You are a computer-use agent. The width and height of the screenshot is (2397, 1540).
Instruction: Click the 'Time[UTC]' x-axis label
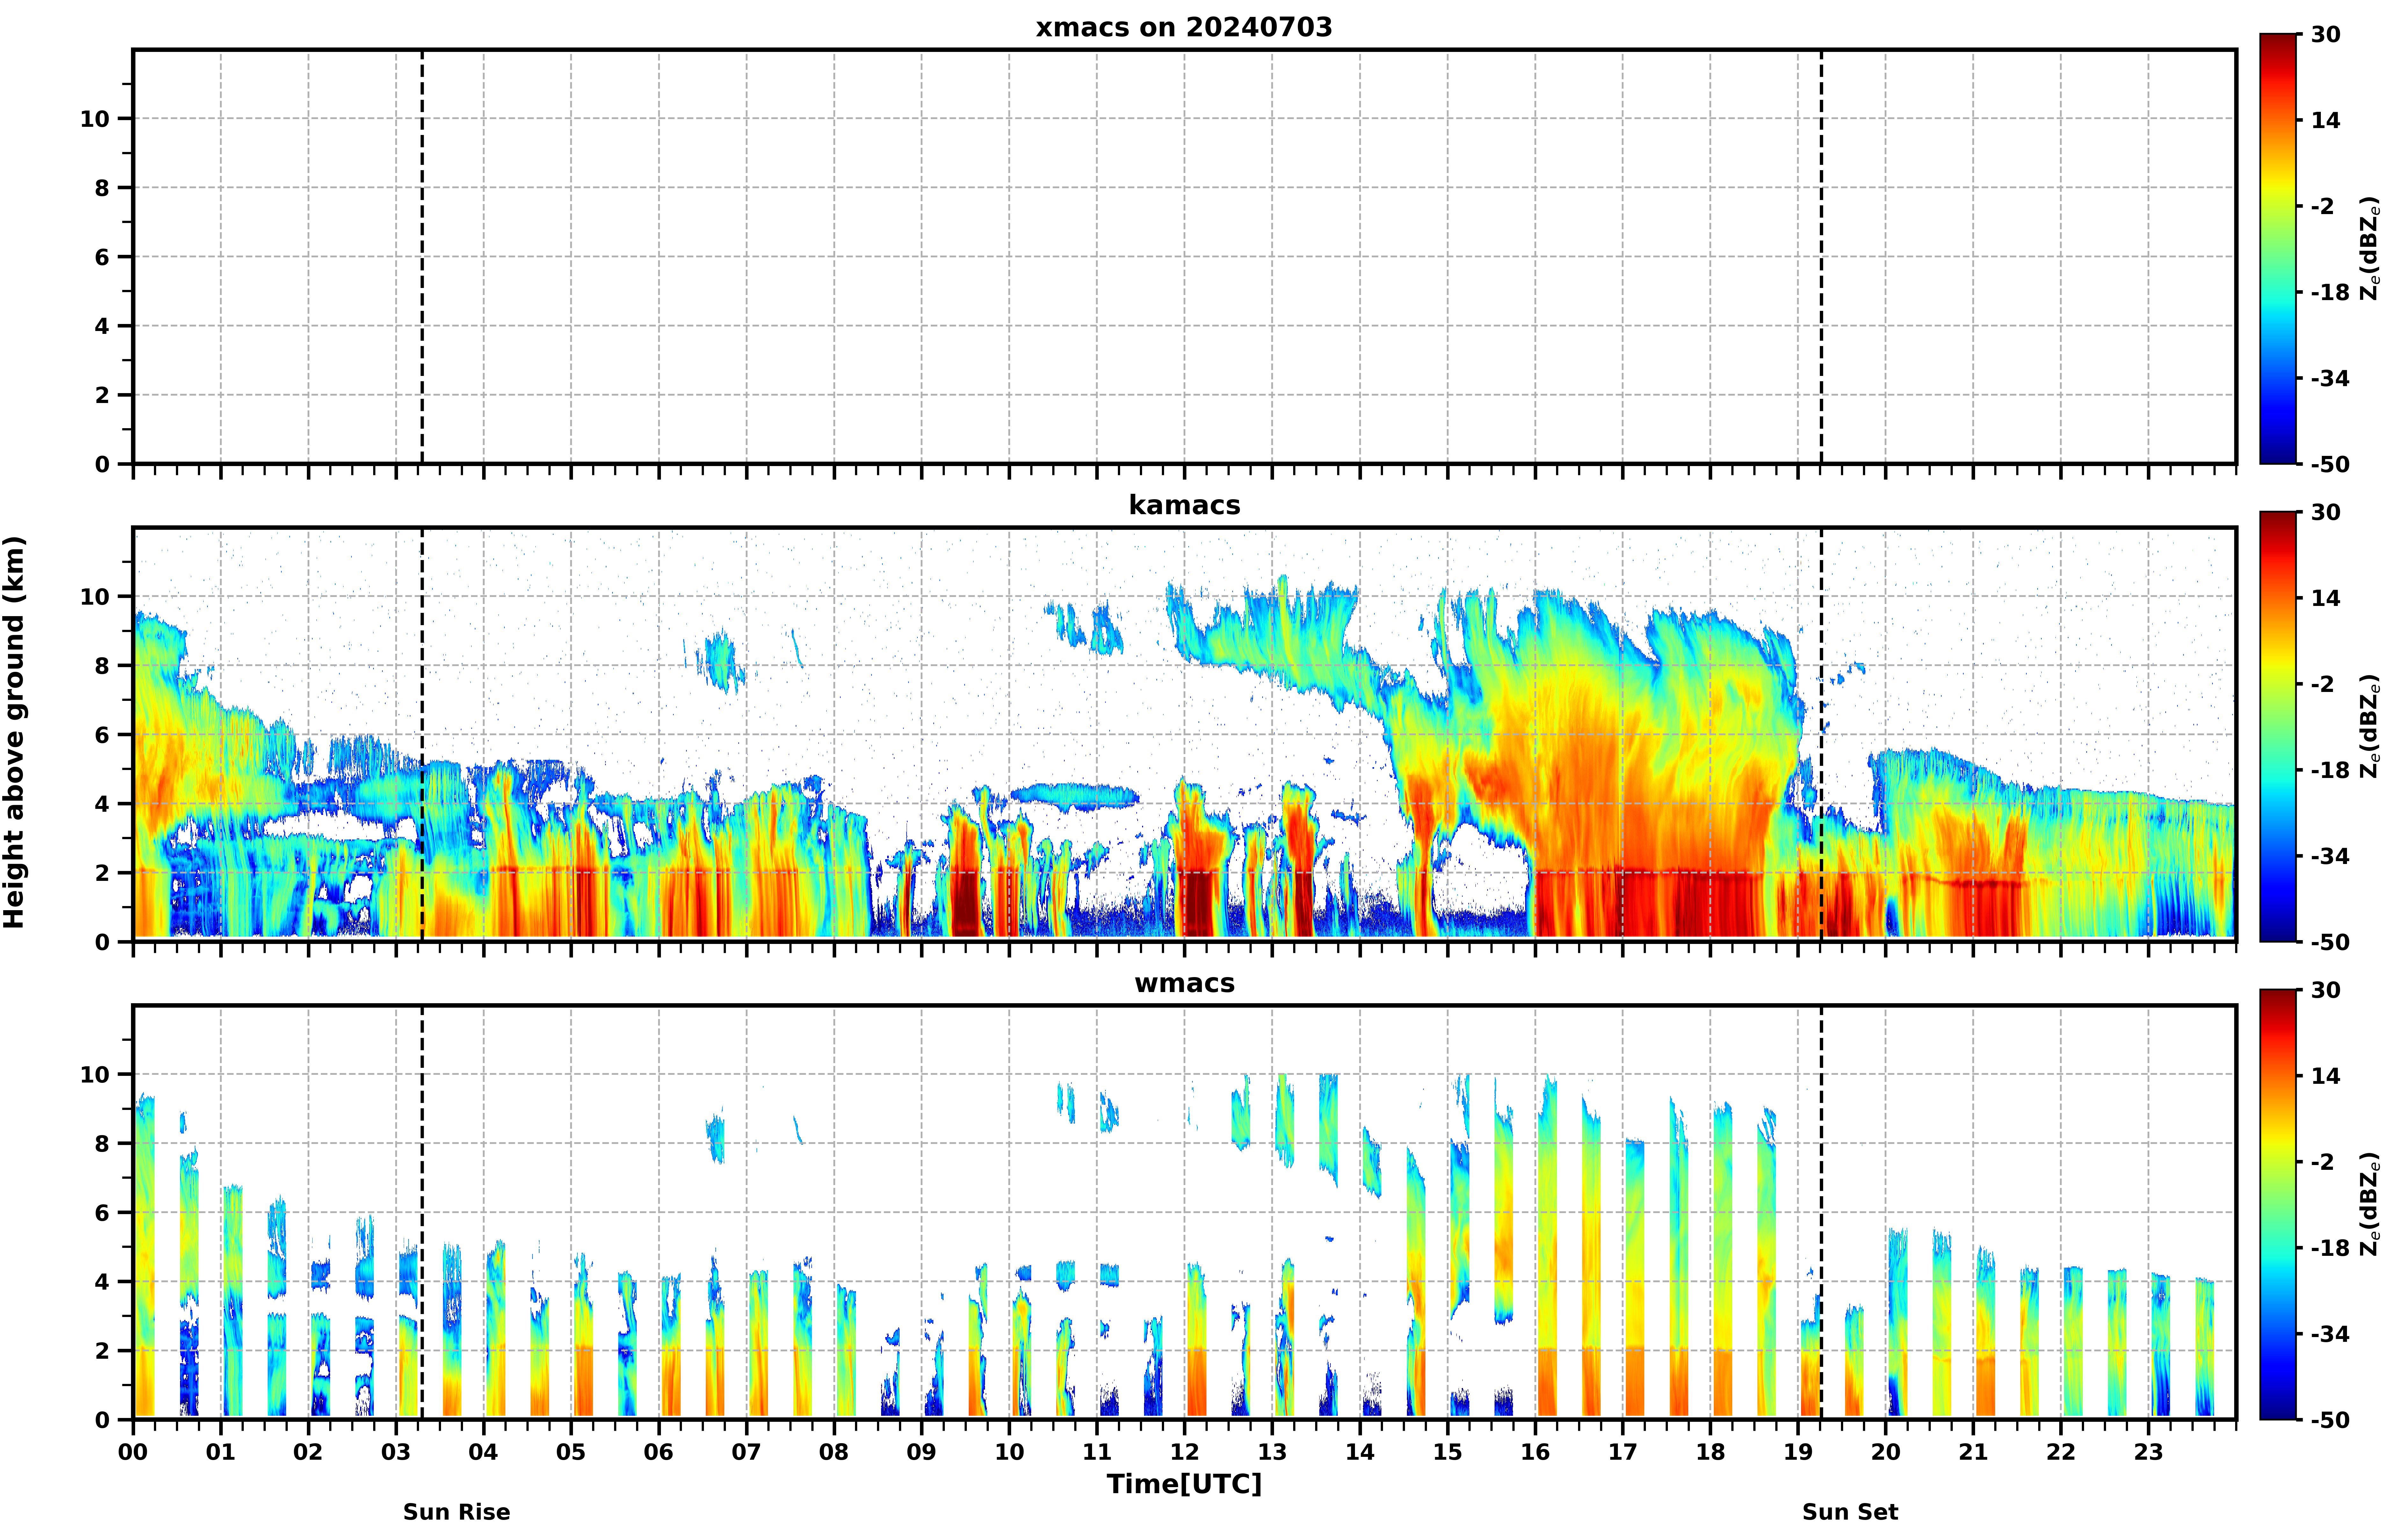[1184, 1484]
